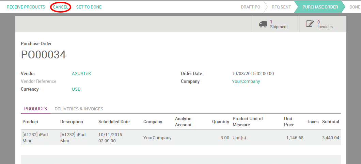Click the Purchase Order status stage
361x164 pixels.
coord(320,7)
